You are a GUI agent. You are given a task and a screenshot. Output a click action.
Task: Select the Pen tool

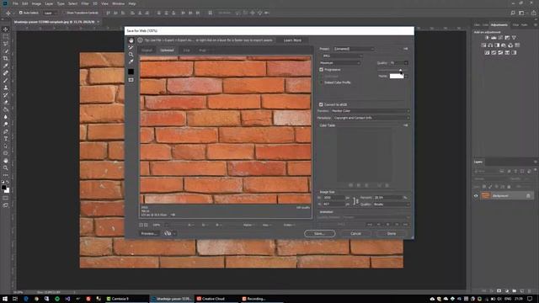click(6, 131)
